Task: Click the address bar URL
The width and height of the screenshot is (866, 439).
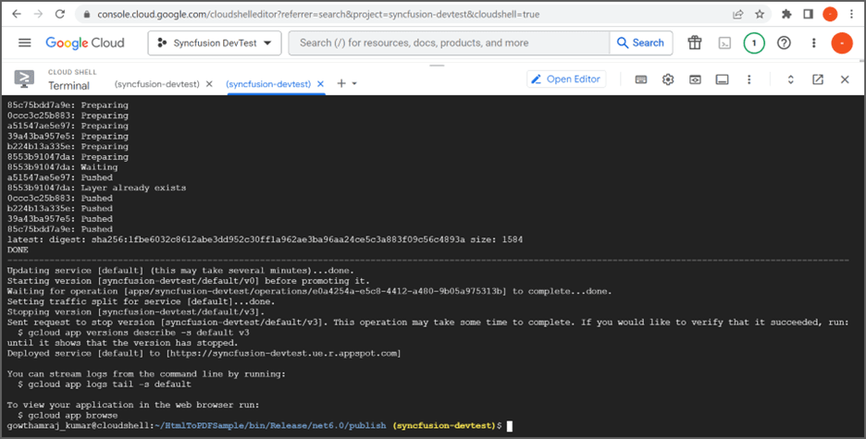Action: click(x=318, y=15)
